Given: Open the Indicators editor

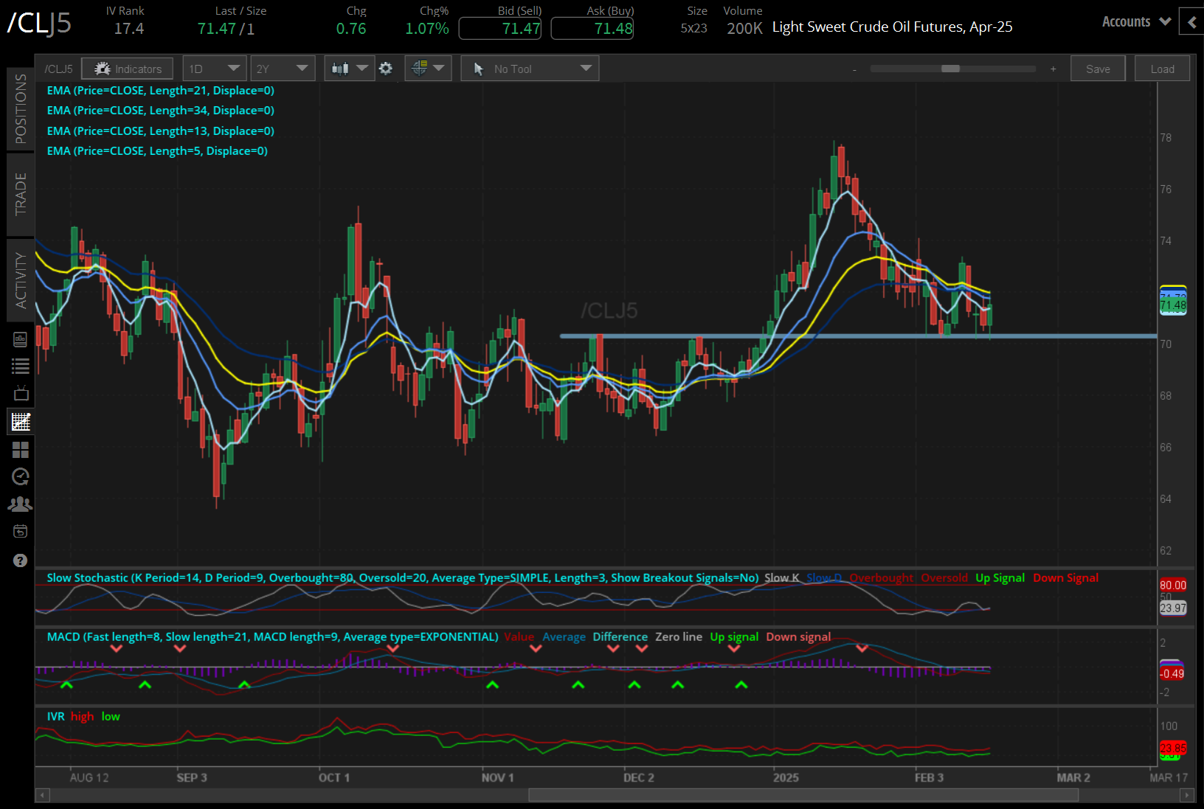Looking at the screenshot, I should [x=127, y=68].
